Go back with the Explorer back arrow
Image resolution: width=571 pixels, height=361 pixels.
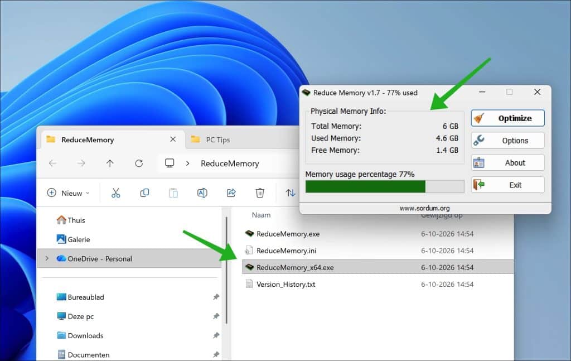(x=52, y=163)
